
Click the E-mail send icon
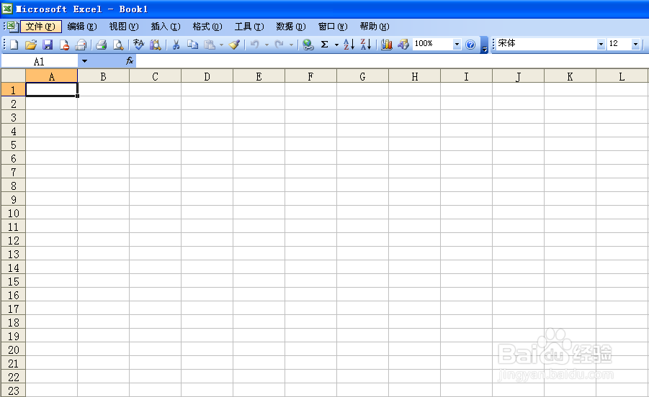[x=81, y=45]
